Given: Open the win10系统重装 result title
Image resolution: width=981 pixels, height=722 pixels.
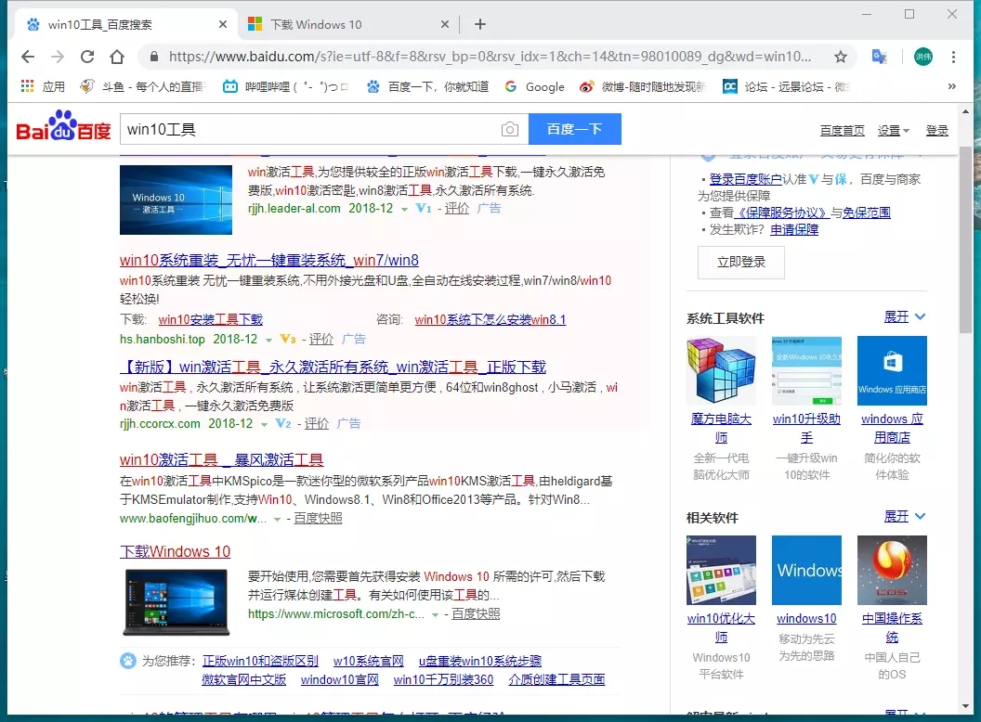Looking at the screenshot, I should click(x=269, y=260).
